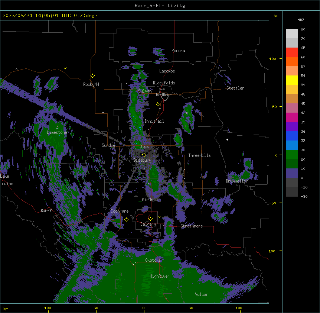Select the light blue 33-30 dBZ swatch
The width and height of the screenshot is (320, 313).
[292, 145]
